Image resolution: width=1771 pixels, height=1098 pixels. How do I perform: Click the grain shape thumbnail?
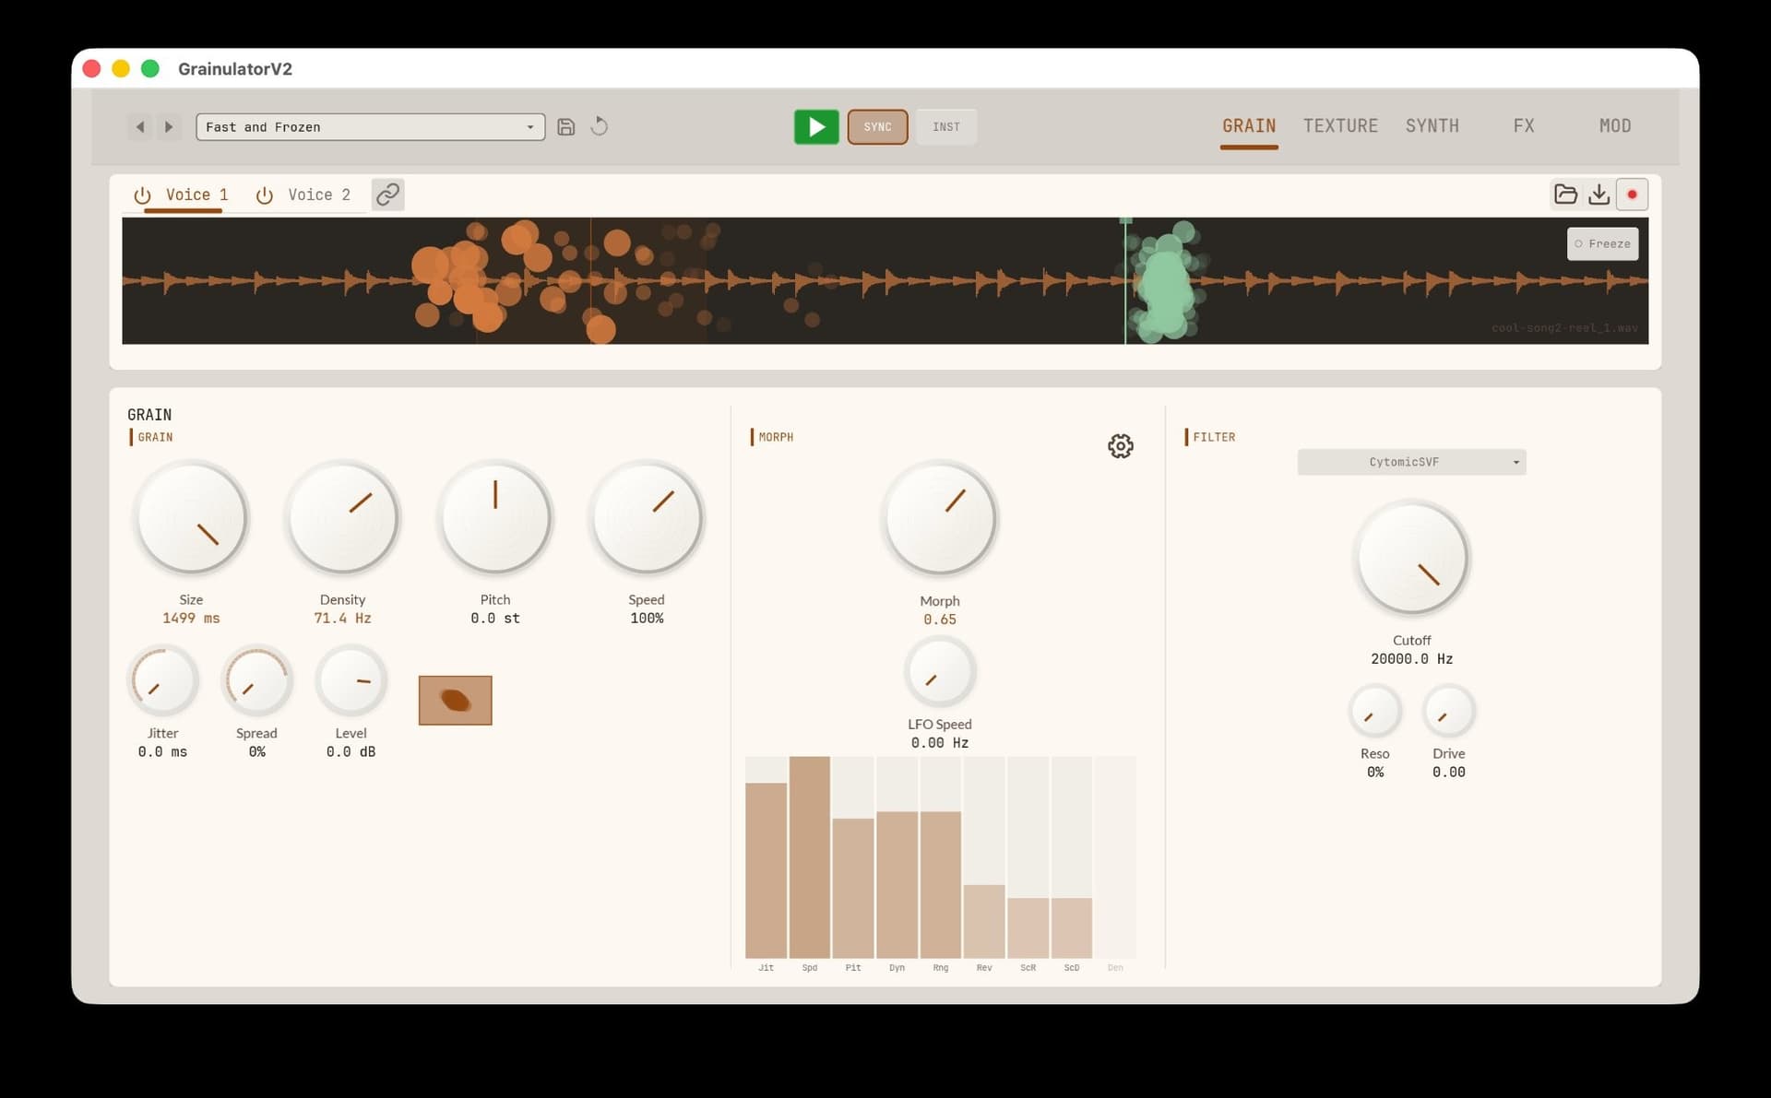[455, 700]
